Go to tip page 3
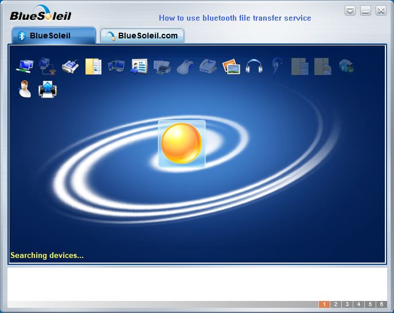394x313 pixels. click(x=348, y=304)
